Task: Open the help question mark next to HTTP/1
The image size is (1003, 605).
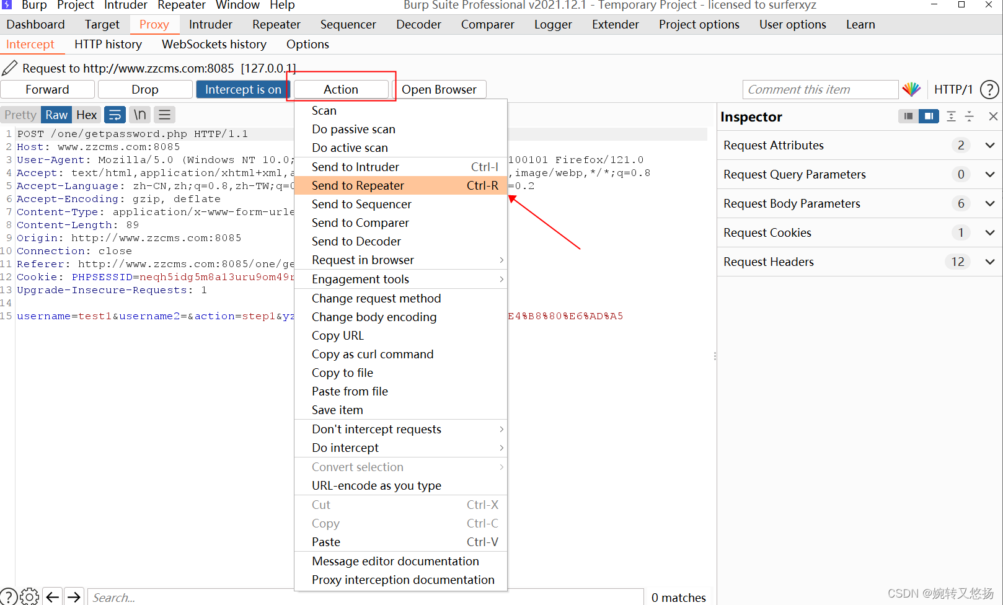Action: (x=989, y=89)
